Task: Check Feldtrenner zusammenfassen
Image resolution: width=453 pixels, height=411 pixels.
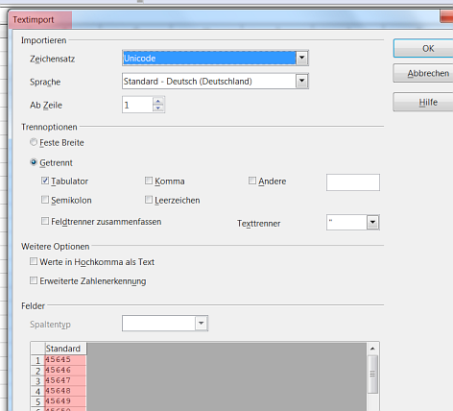Action: tap(45, 221)
